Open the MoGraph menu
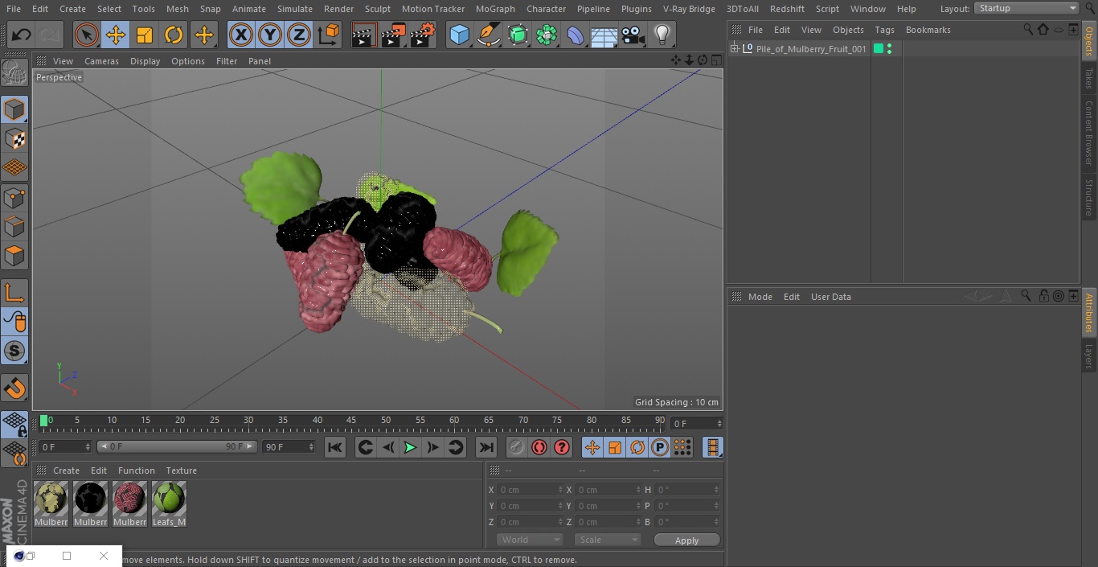The width and height of the screenshot is (1098, 567). [x=495, y=9]
